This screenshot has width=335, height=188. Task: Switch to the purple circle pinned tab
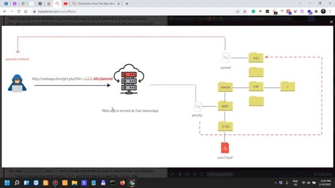click(x=15, y=4)
